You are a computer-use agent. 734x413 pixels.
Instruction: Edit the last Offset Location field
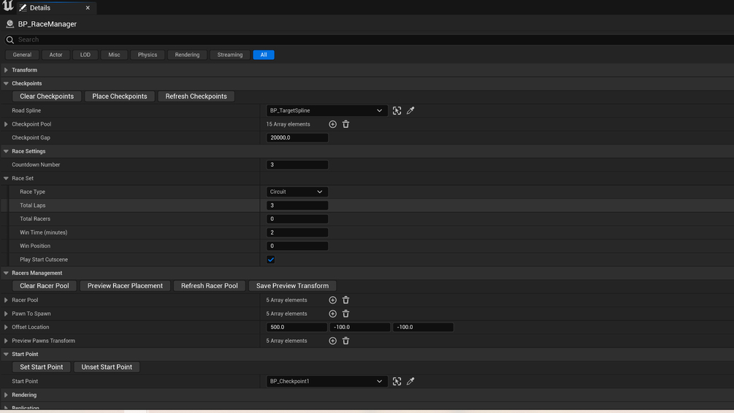click(423, 327)
